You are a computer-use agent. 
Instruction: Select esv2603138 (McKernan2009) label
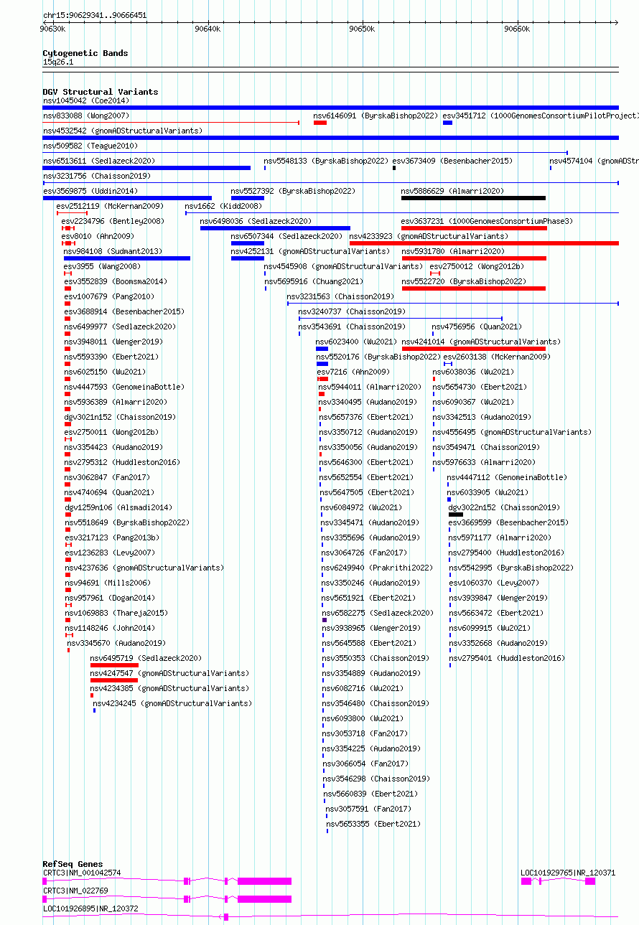(x=497, y=357)
